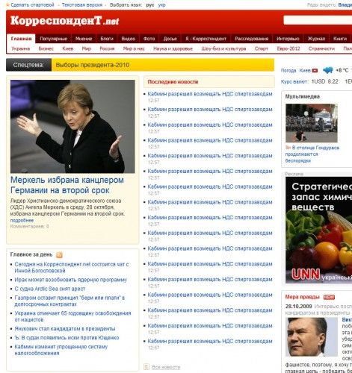Open the Киев weather city selector
The height and width of the screenshot is (373, 352).
click(x=309, y=71)
